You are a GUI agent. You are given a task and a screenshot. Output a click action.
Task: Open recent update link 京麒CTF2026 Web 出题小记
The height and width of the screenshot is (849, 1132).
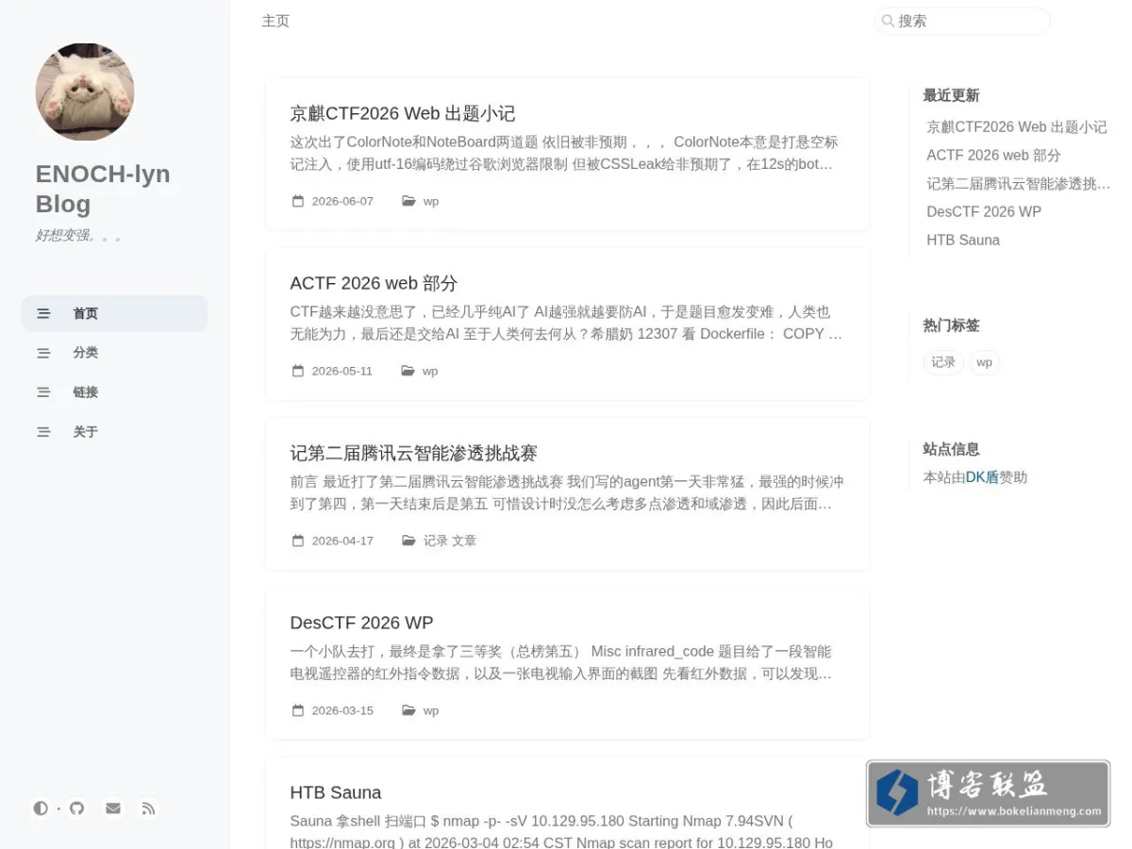coord(1017,126)
